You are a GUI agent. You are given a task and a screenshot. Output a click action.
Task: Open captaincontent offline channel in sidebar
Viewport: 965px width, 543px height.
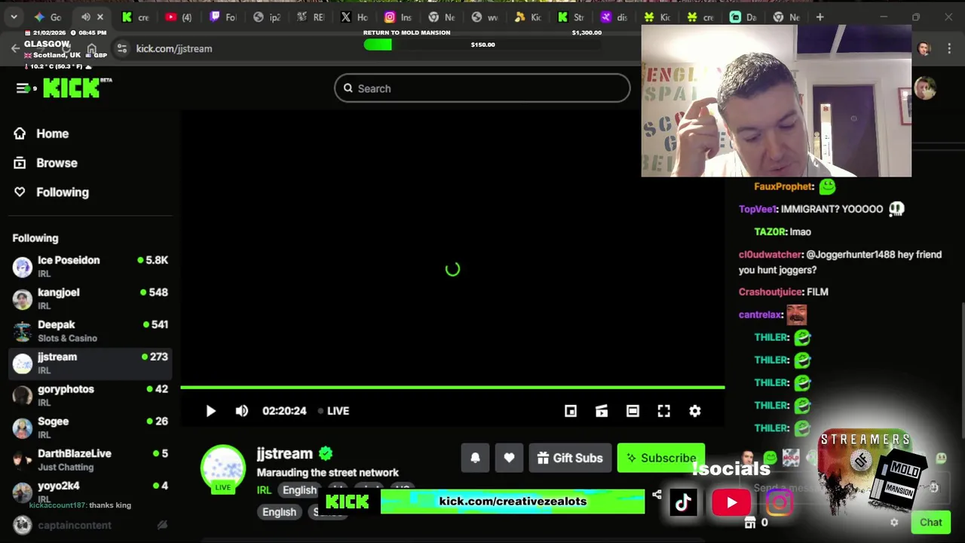pos(90,526)
